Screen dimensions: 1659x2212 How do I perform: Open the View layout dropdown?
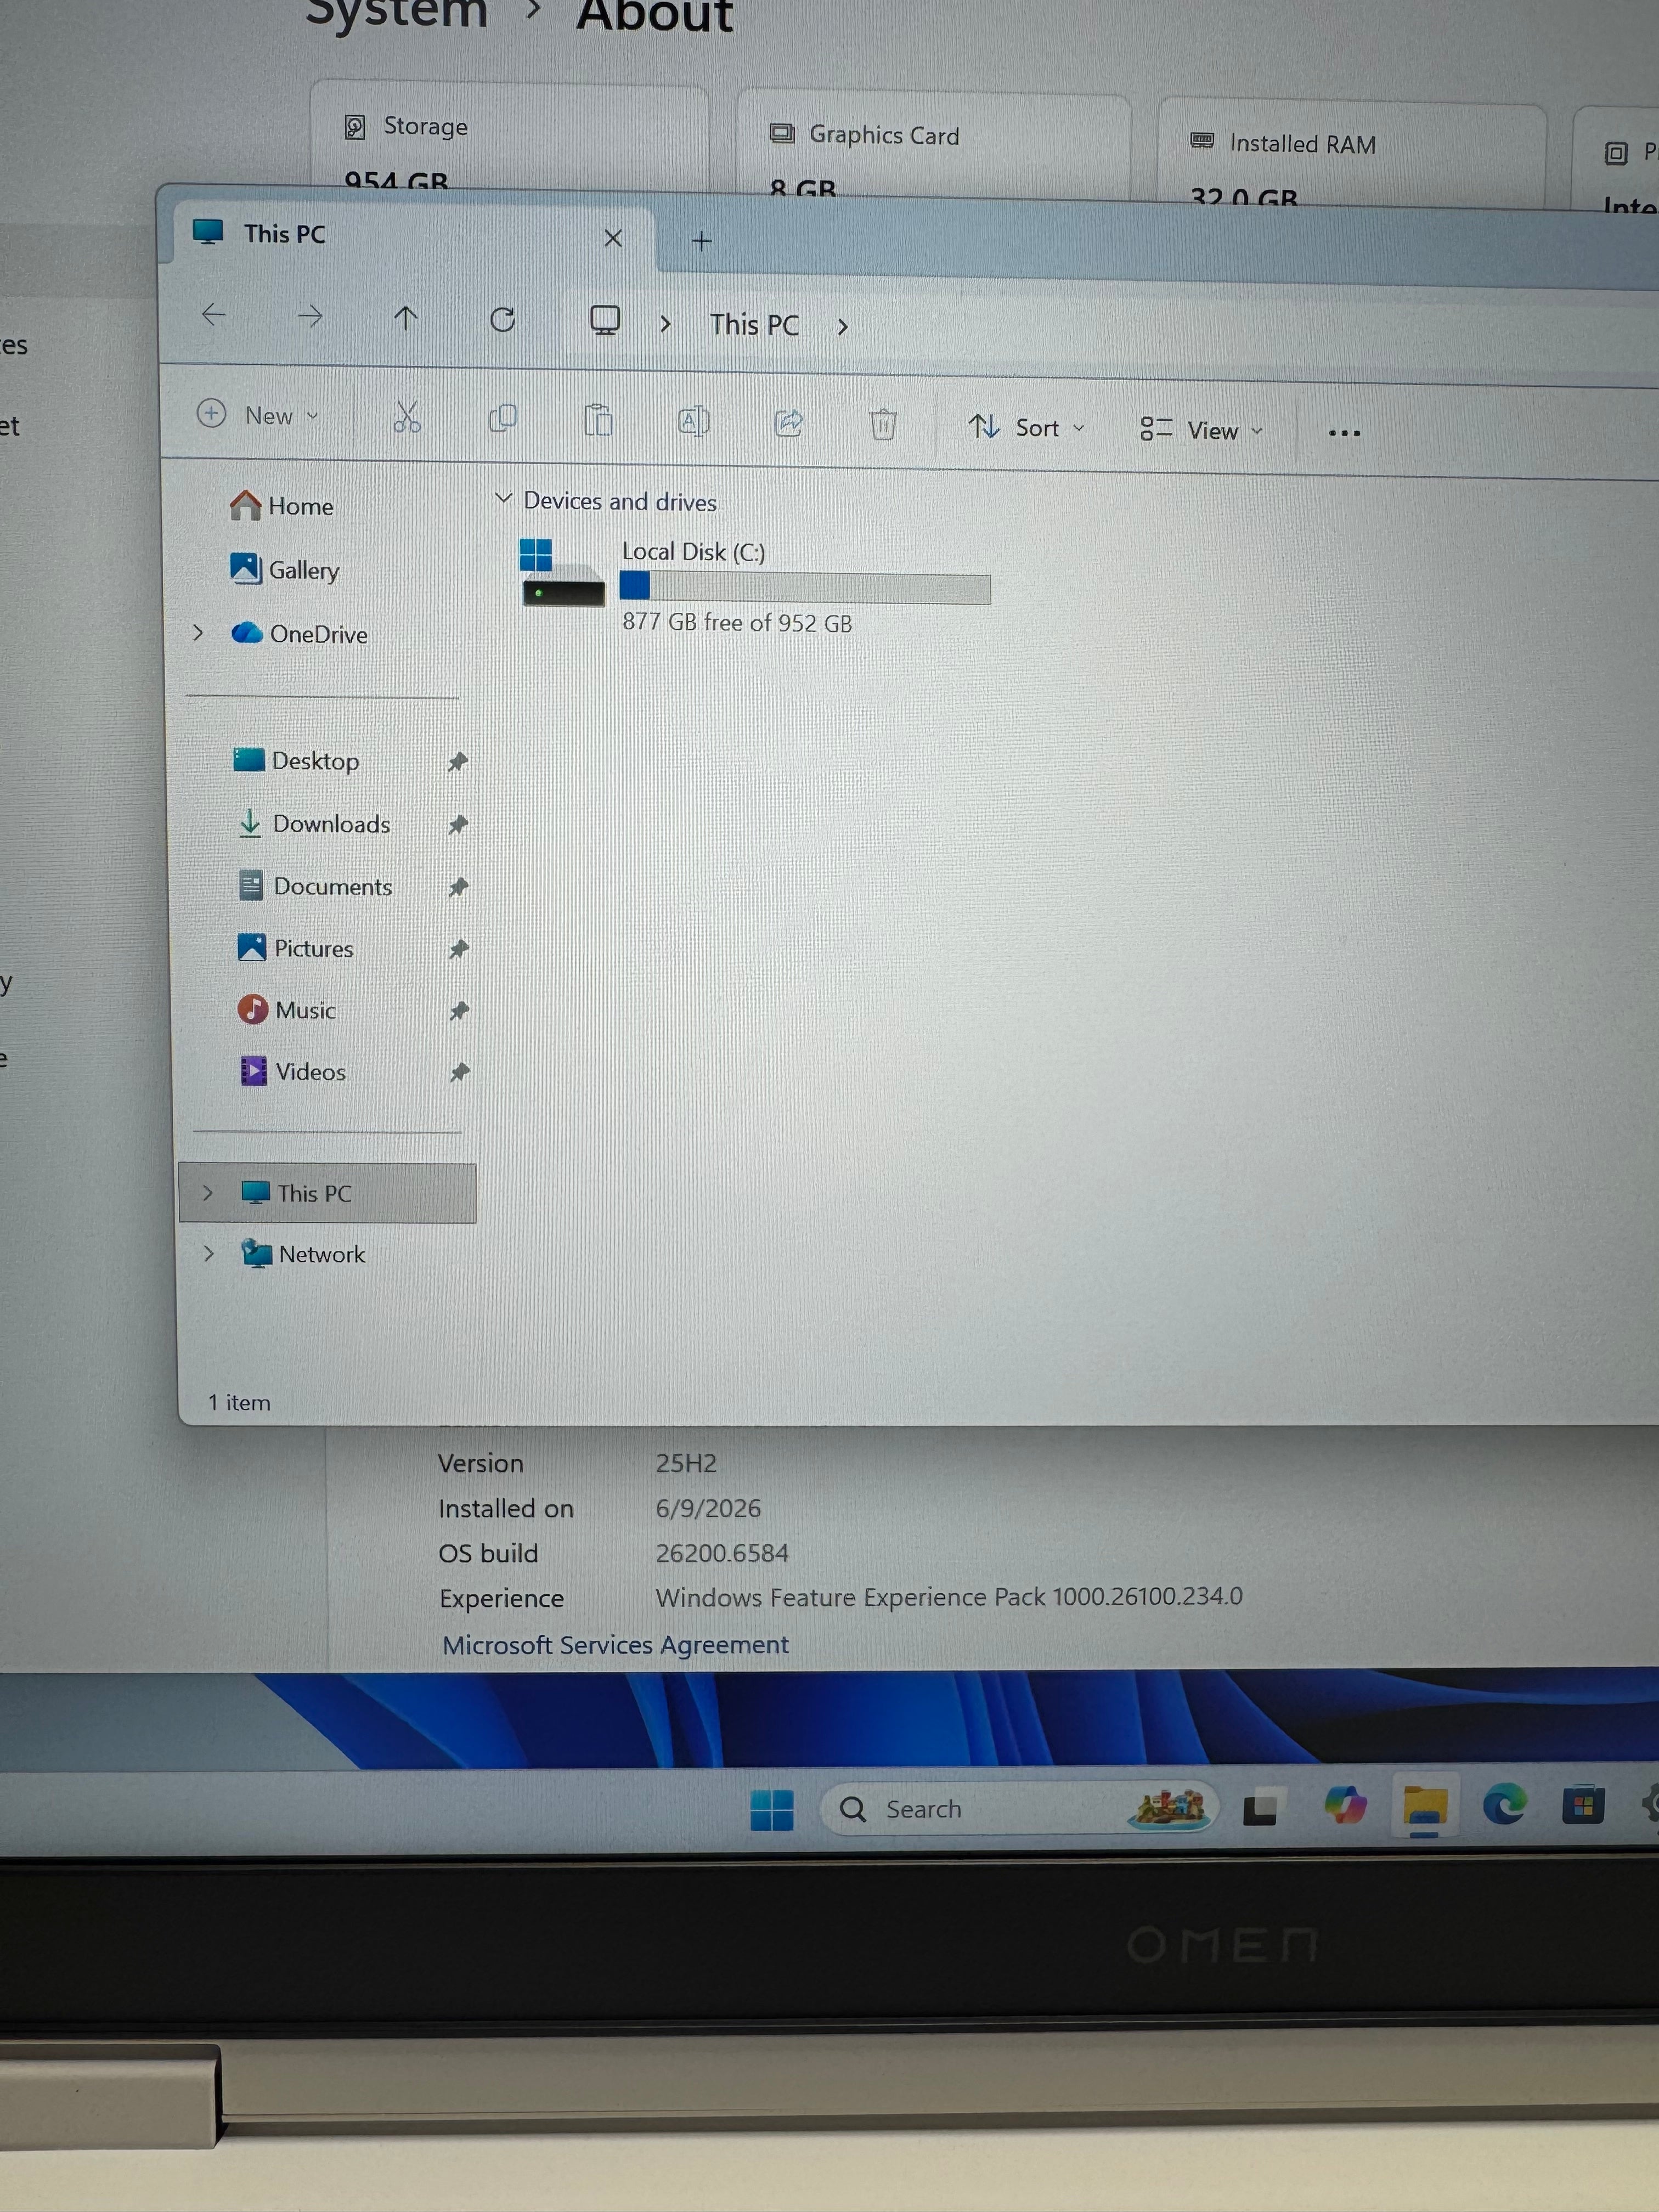1202,431
